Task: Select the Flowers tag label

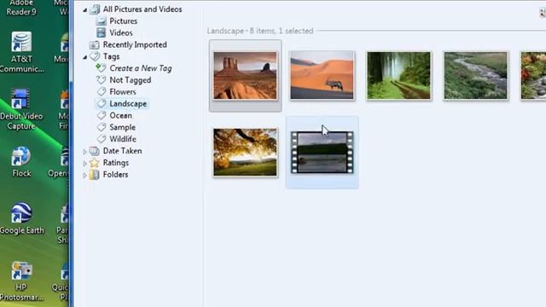Action: coord(123,92)
